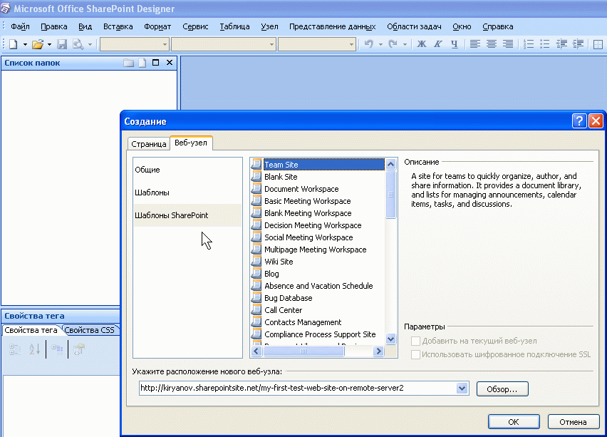Viewport: 607px width, 437px height.
Task: Expand the Open button dropdown arrow
Action: coord(49,44)
